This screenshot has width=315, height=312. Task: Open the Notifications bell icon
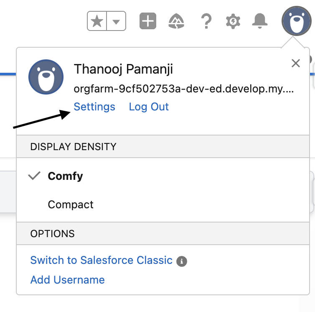pyautogui.click(x=260, y=21)
